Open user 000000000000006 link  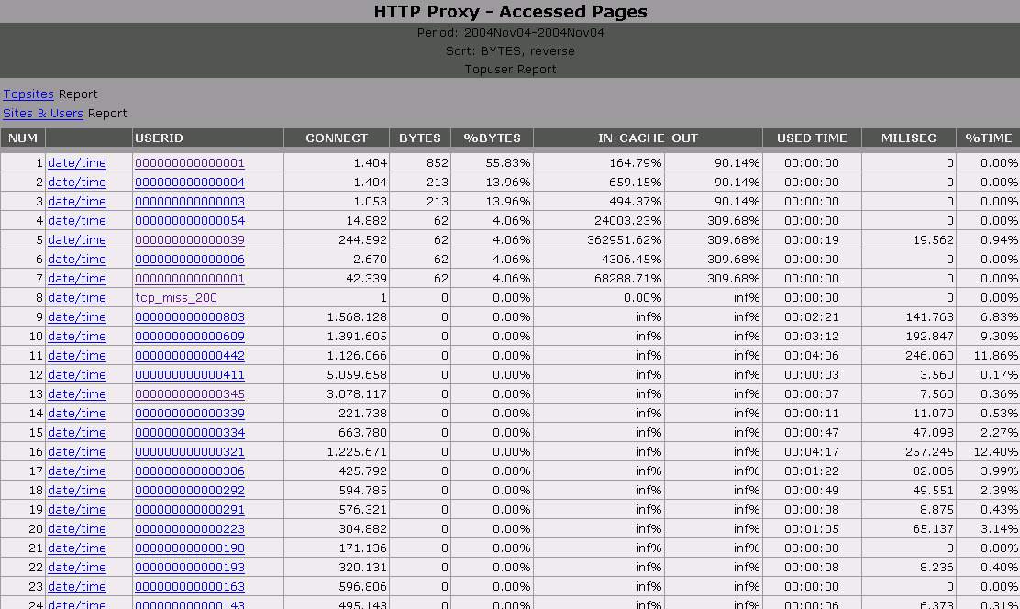tap(190, 259)
